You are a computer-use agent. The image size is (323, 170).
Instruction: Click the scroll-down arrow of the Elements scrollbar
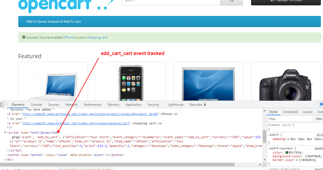point(264,160)
